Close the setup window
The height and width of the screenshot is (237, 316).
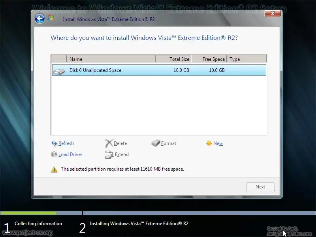tap(273, 13)
